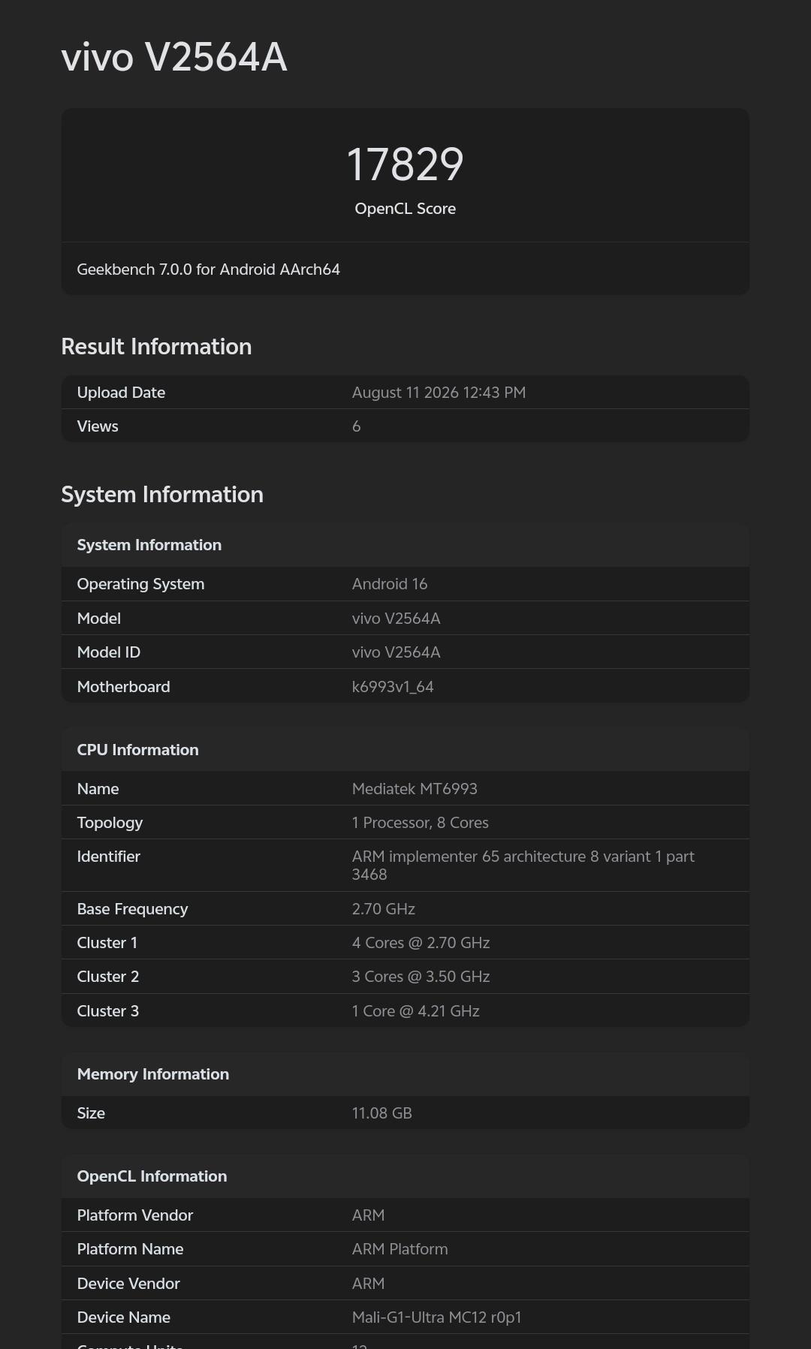Click the OpenCL Score label
The width and height of the screenshot is (811, 1349).
[405, 209]
